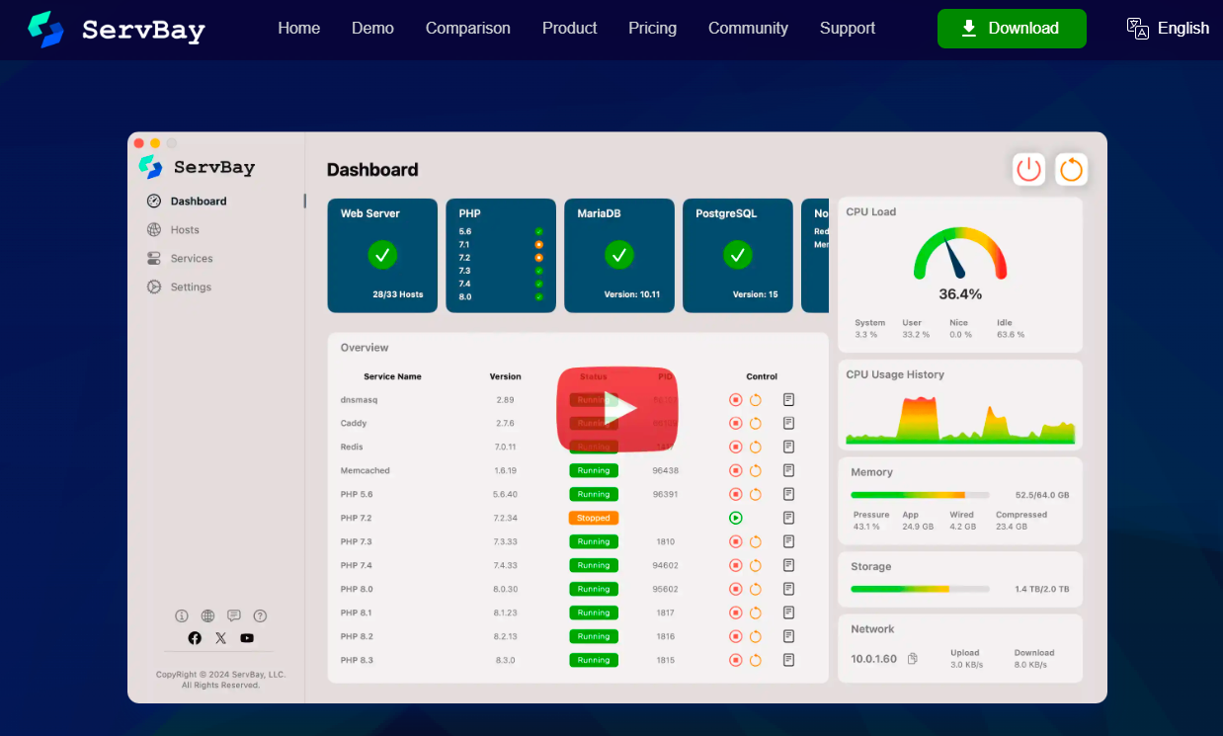The image size is (1223, 736).
Task: Click the orange restart-all icon
Action: tap(1071, 169)
